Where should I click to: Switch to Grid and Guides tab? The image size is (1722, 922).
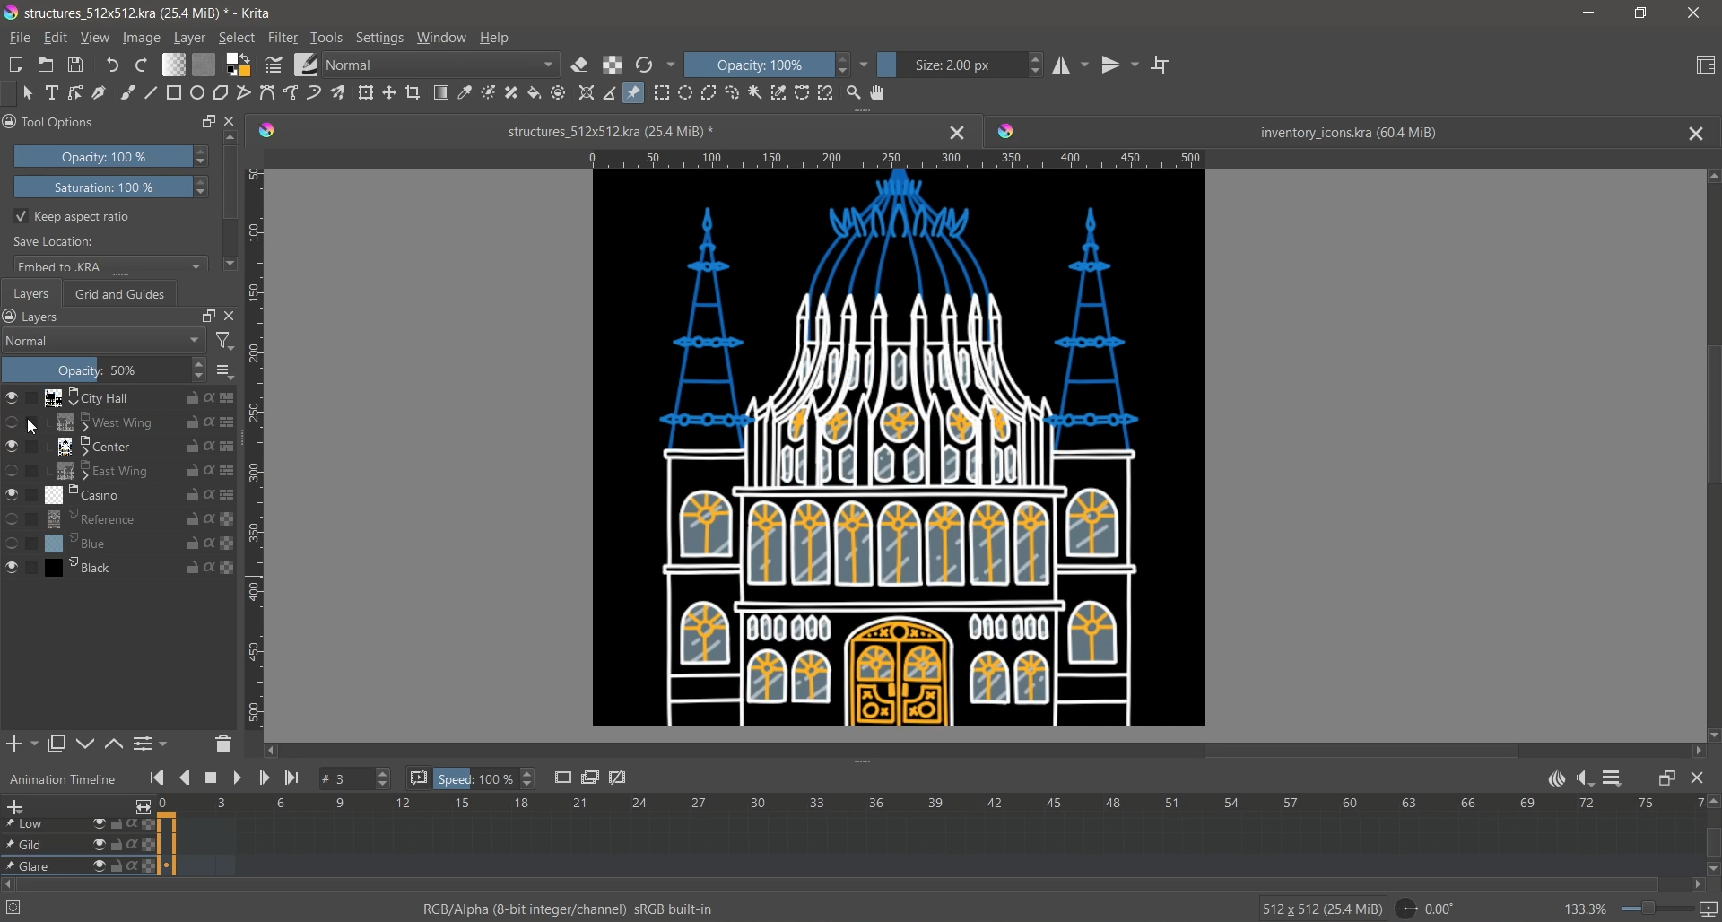[120, 295]
